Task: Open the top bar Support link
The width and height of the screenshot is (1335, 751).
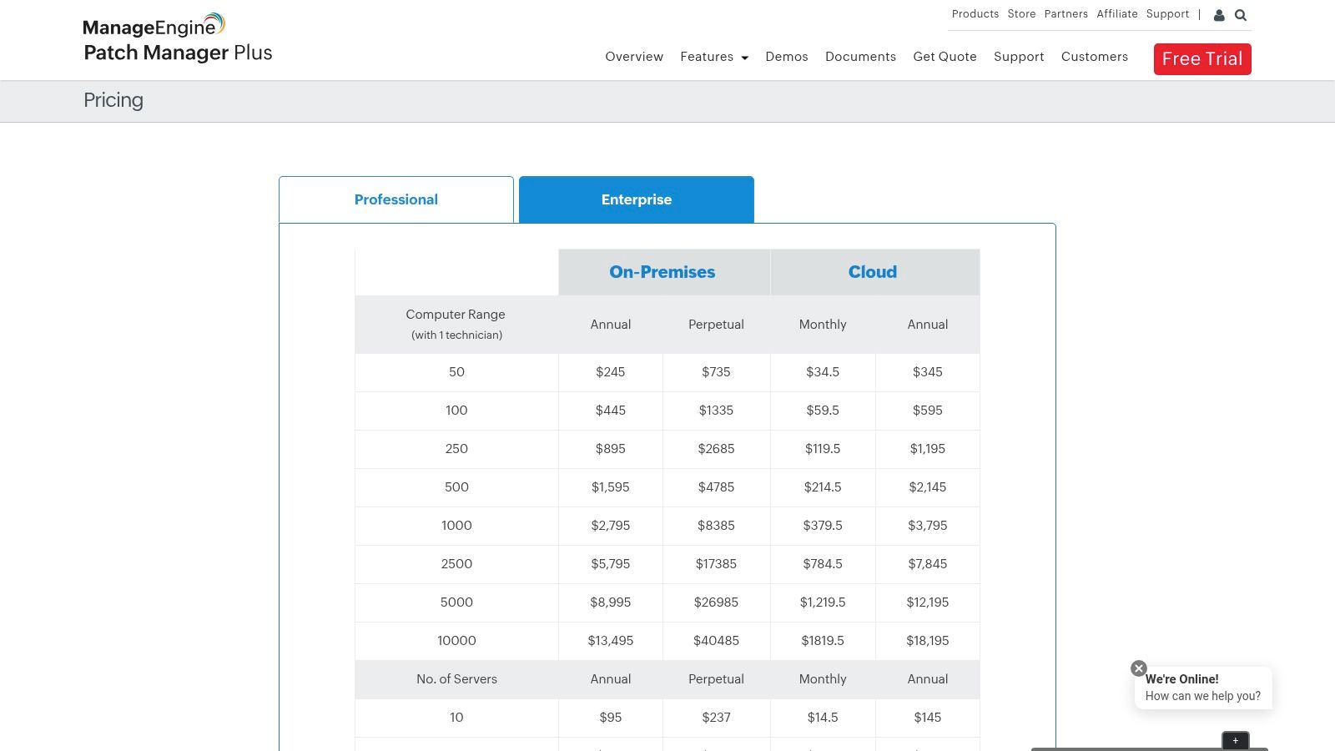Action: pos(1167,14)
